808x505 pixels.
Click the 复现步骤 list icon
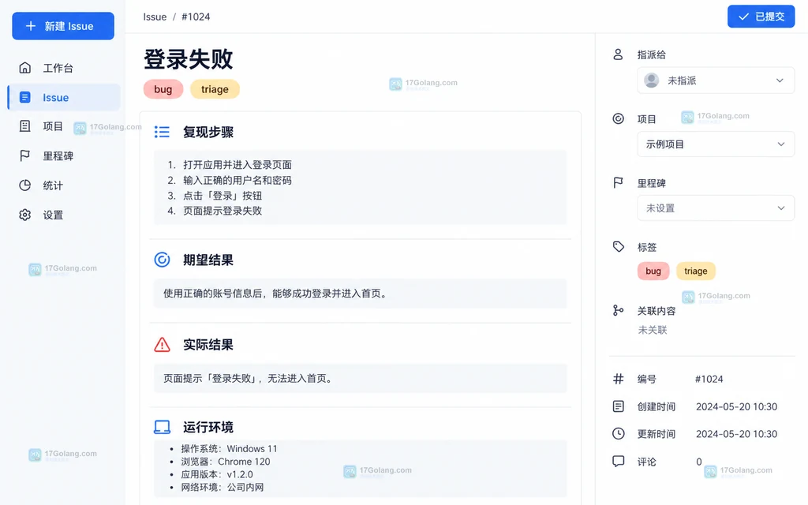tap(162, 132)
